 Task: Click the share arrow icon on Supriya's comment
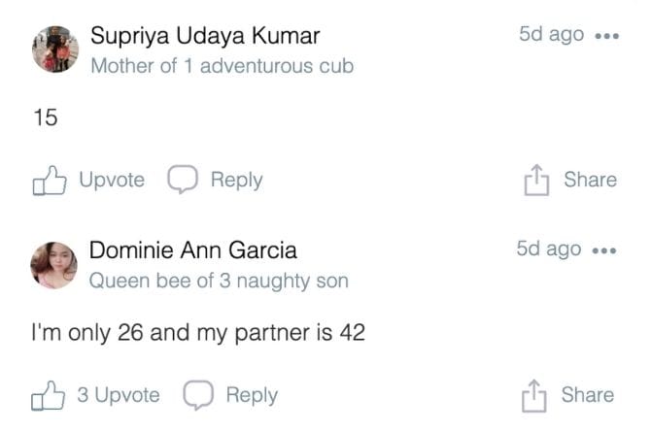pos(536,181)
